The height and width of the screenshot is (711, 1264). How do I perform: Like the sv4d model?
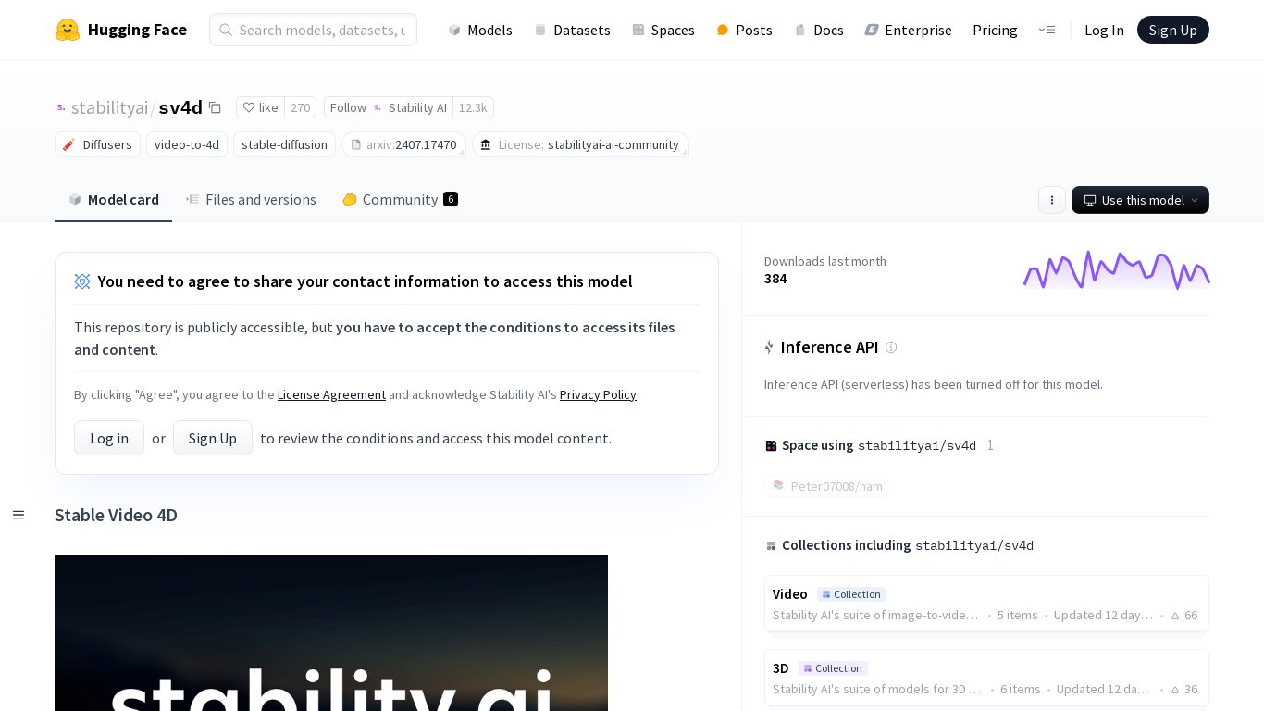click(x=260, y=107)
